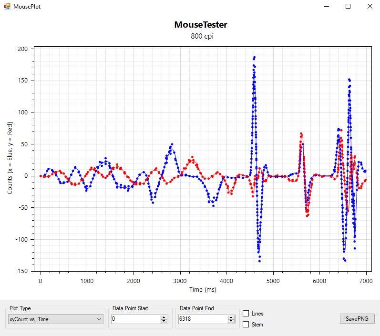Click the MouseTester chart title
The image size is (380, 336).
(201, 25)
